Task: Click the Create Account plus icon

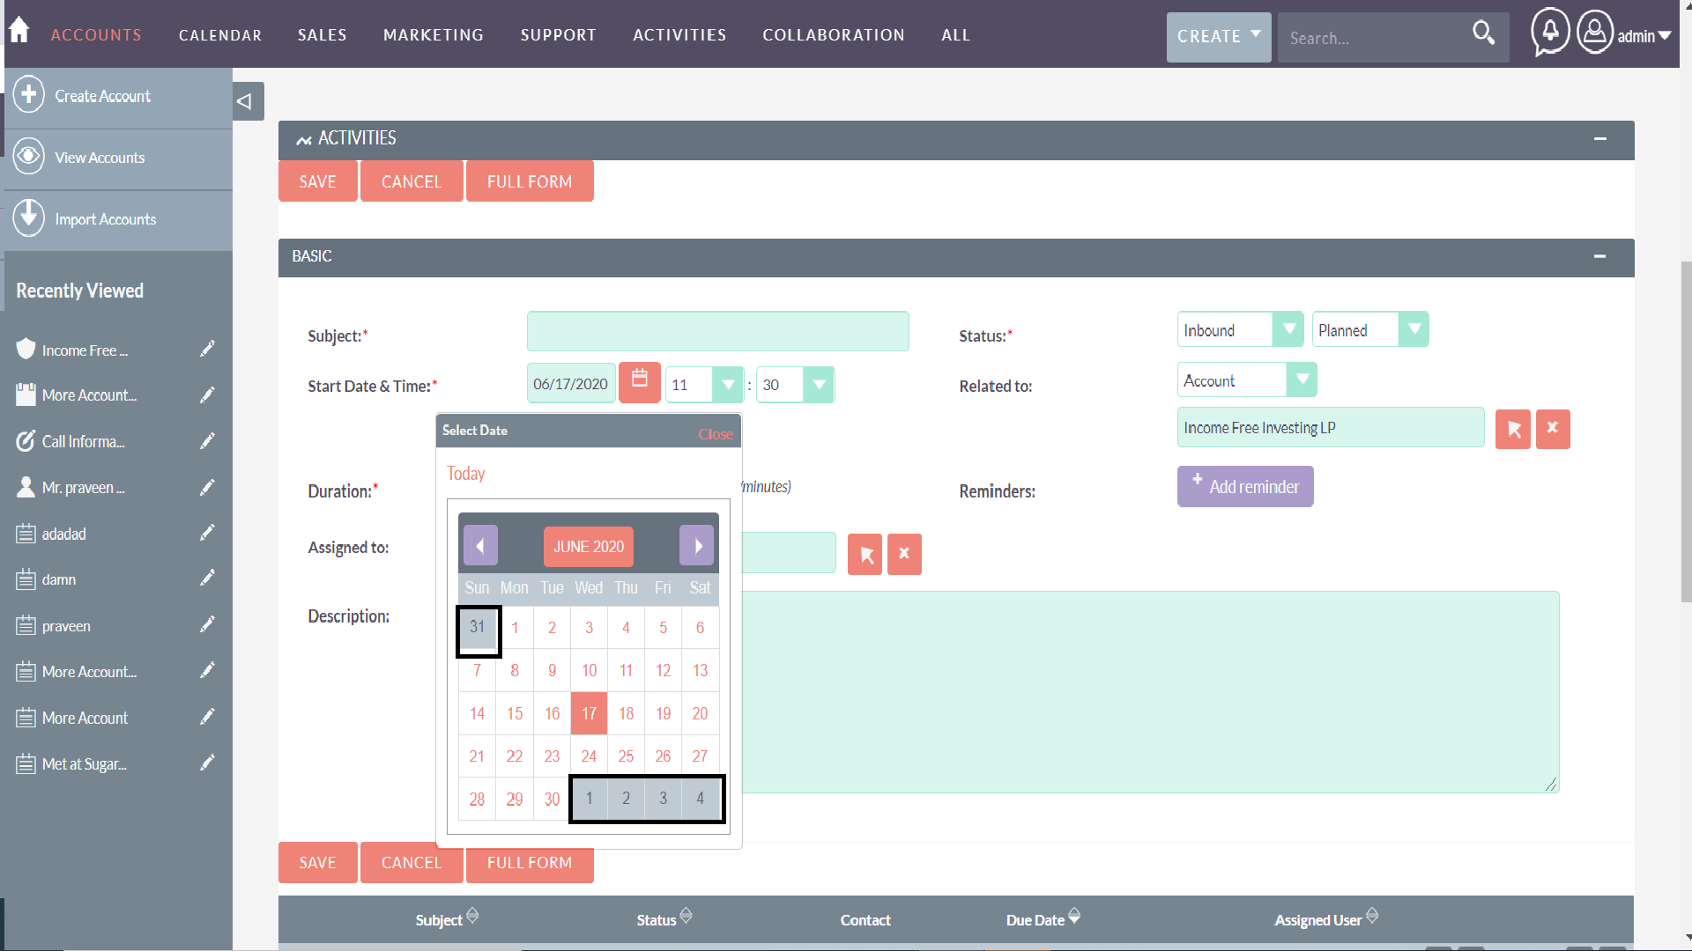Action: pyautogui.click(x=29, y=95)
